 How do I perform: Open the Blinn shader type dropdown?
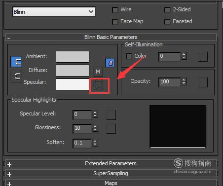pos(54,12)
